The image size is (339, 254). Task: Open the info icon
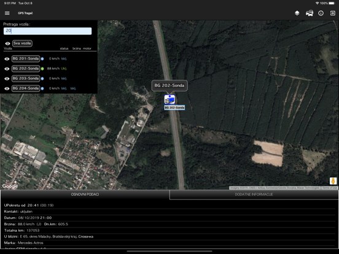click(x=321, y=13)
